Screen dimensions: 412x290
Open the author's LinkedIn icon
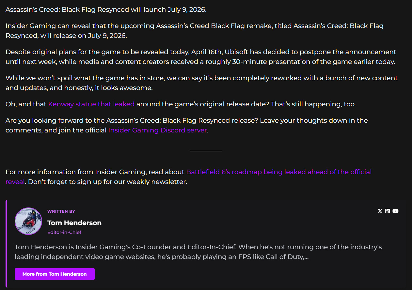point(388,211)
